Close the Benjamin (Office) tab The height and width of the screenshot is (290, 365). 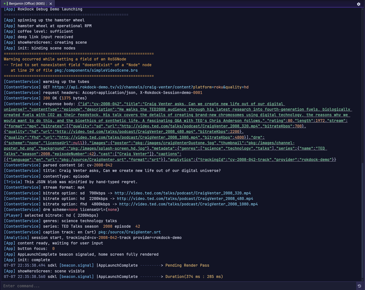(x=50, y=4)
